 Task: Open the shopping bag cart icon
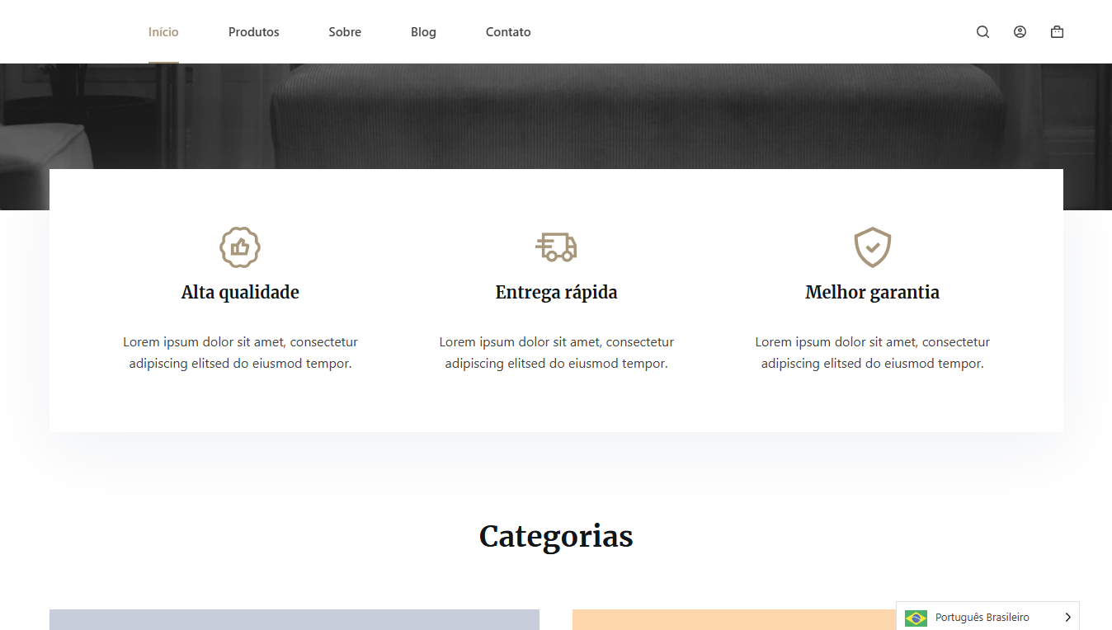pyautogui.click(x=1057, y=32)
